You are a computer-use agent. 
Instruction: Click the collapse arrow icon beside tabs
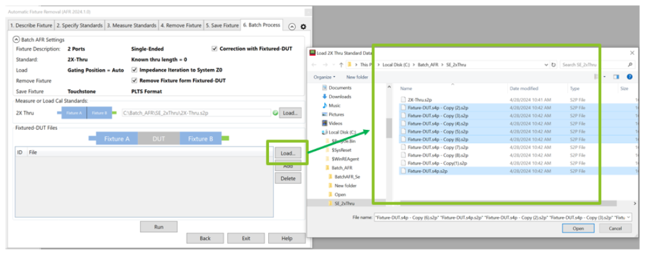pyautogui.click(x=291, y=27)
